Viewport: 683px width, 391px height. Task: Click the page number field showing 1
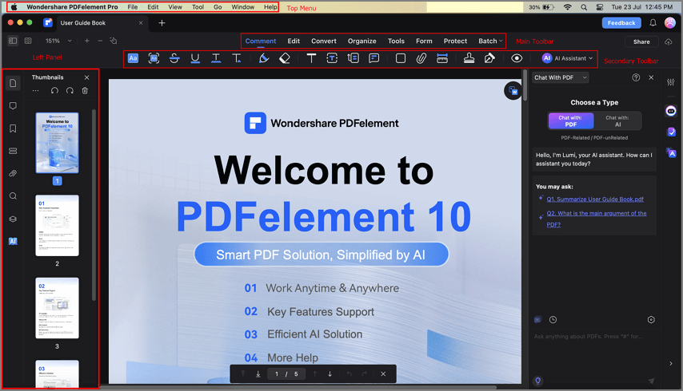click(x=277, y=374)
